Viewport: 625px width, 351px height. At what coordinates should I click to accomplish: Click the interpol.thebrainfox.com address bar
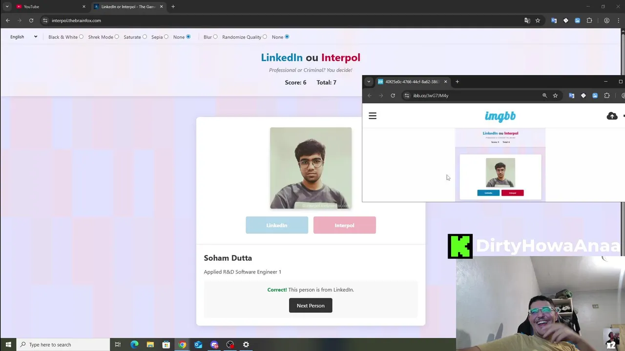pyautogui.click(x=281, y=20)
